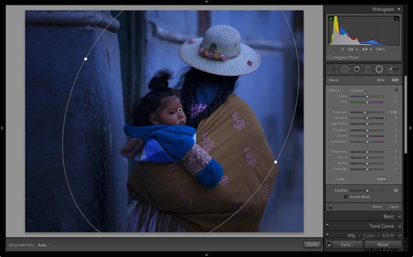Screen dimensions: 413x257
Task: Click the Original Photo icon below the histogram
Action: tap(330, 57)
